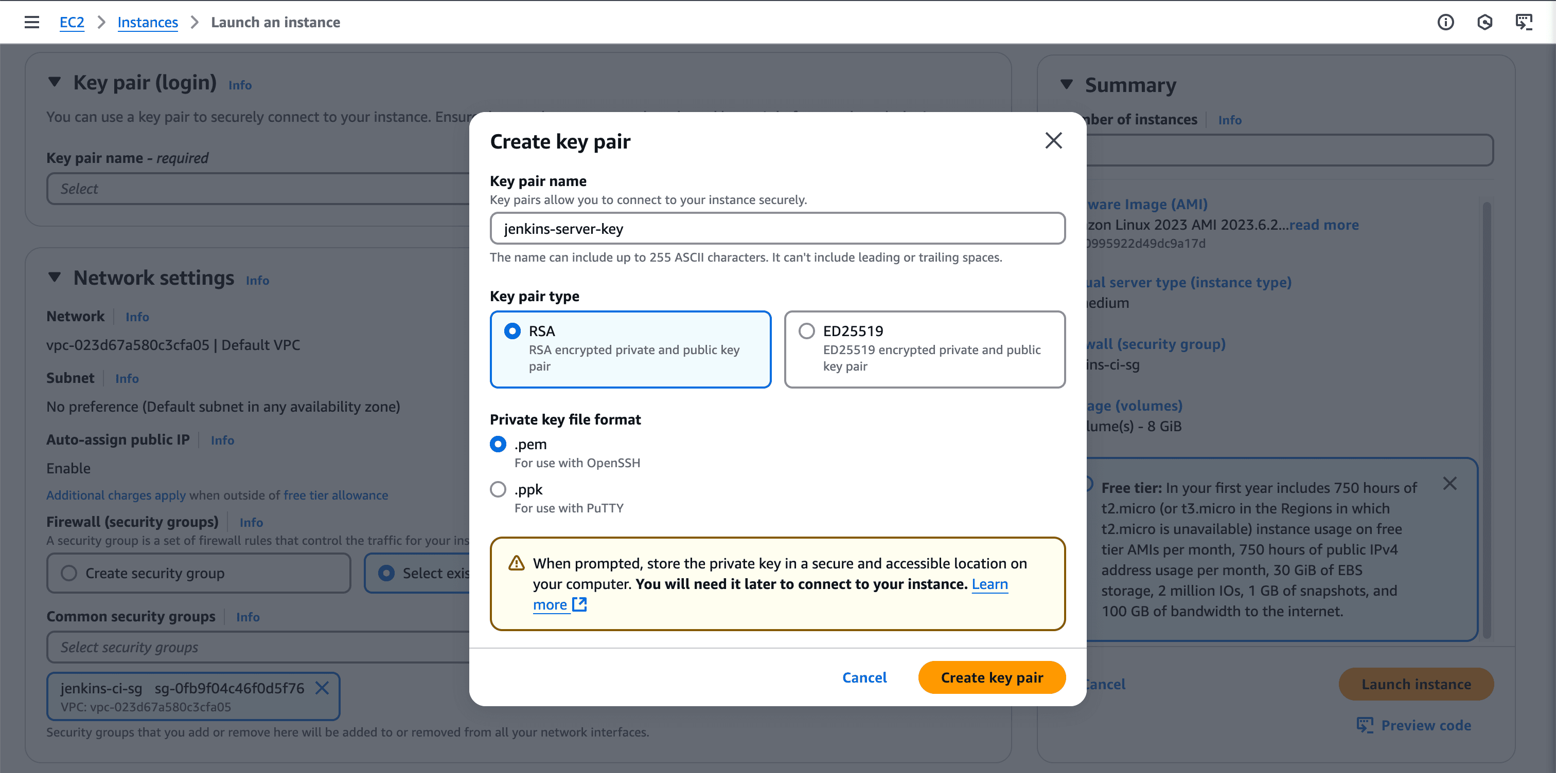Cancel the Create key pair dialog

[x=864, y=677]
